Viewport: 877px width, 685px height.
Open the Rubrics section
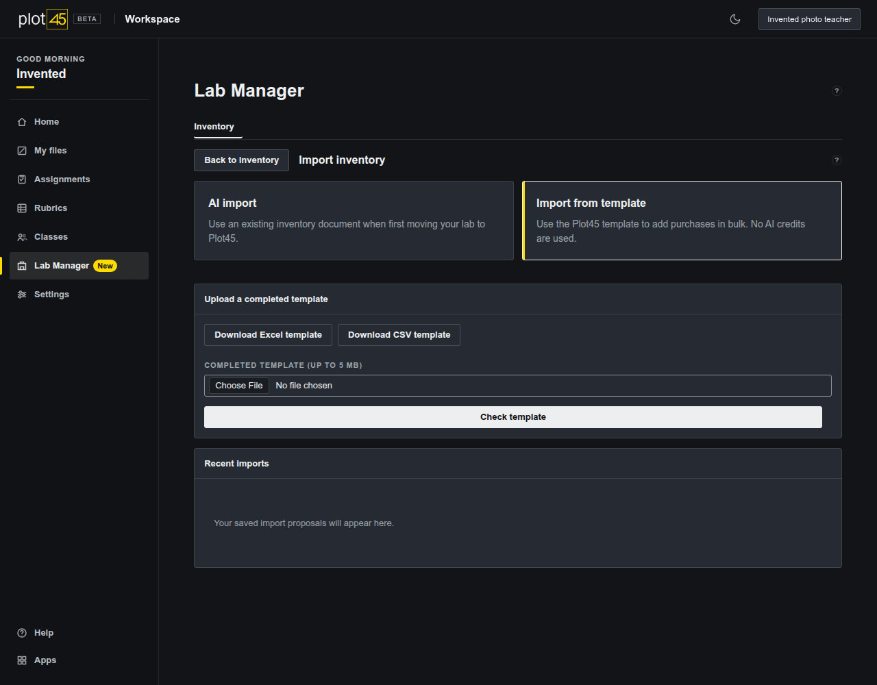[x=79, y=208]
